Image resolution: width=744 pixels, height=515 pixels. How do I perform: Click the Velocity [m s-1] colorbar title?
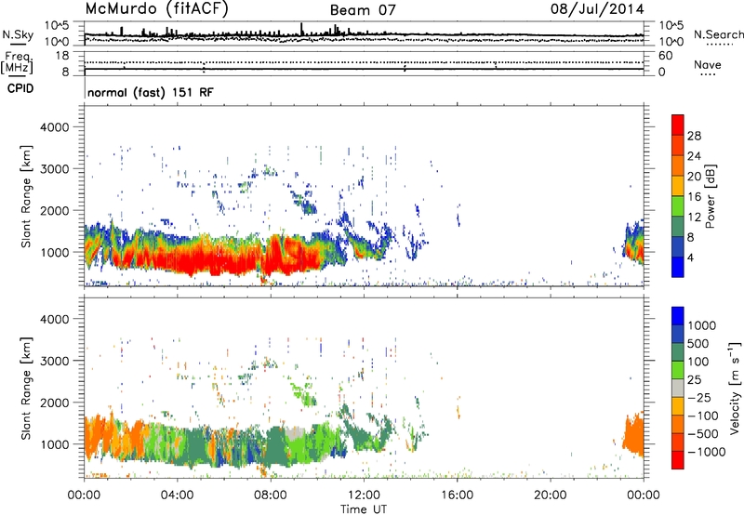point(735,388)
